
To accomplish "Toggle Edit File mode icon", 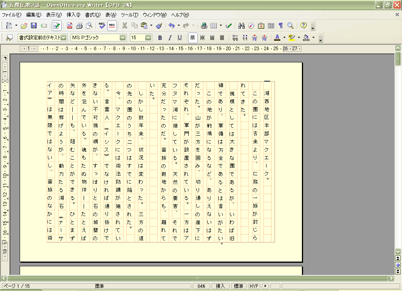I will (x=57, y=25).
